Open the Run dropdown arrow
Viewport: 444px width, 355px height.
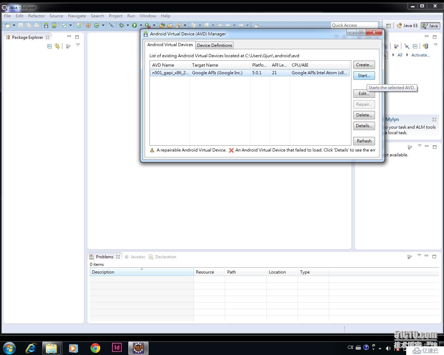point(141,25)
